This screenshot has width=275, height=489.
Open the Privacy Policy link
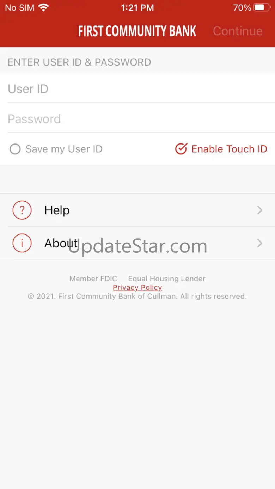137,287
